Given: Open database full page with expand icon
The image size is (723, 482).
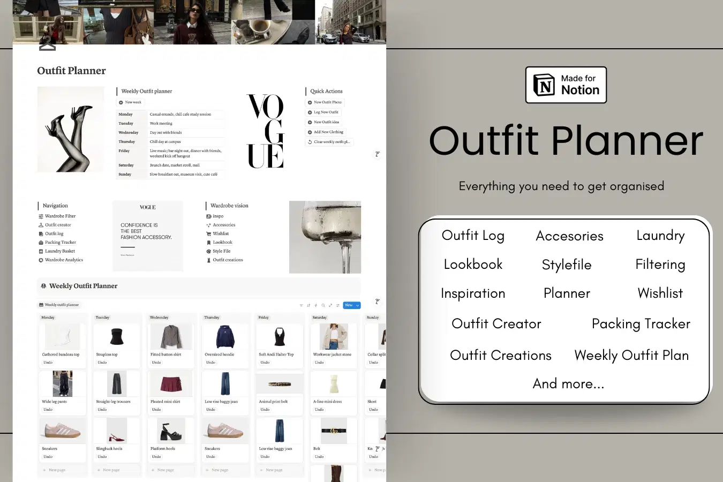Looking at the screenshot, I should pos(330,305).
